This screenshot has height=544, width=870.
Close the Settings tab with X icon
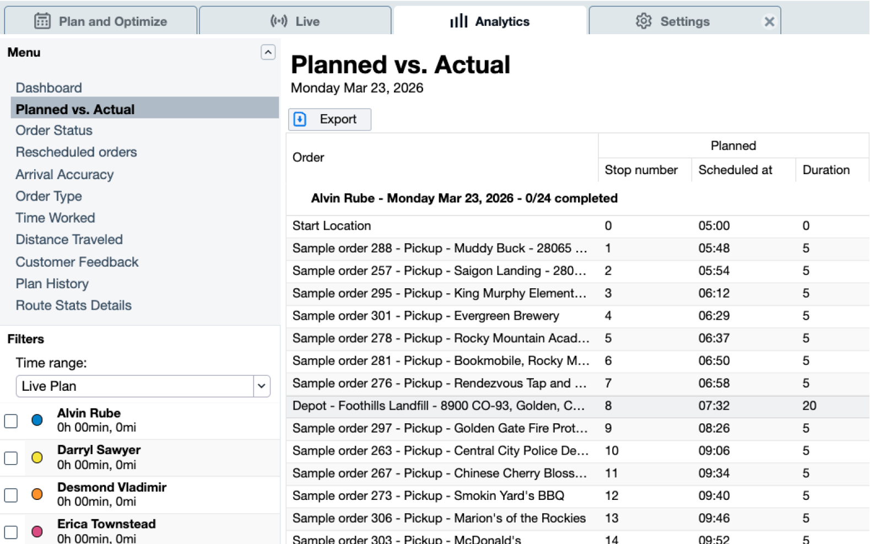click(x=769, y=21)
